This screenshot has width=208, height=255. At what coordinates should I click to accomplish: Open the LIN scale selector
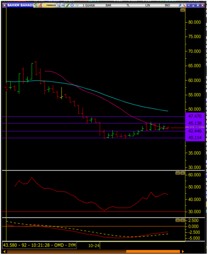click(148, 6)
